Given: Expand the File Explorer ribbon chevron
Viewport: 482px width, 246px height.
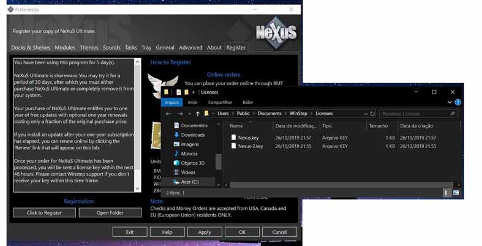Looking at the screenshot, I should coord(450,103).
